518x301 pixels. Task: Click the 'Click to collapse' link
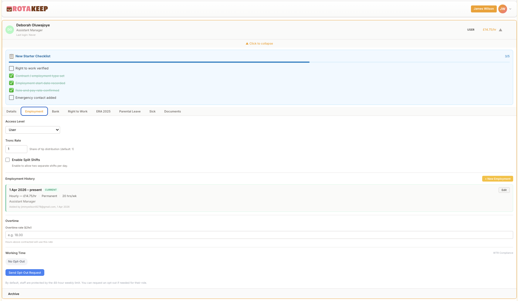point(259,44)
